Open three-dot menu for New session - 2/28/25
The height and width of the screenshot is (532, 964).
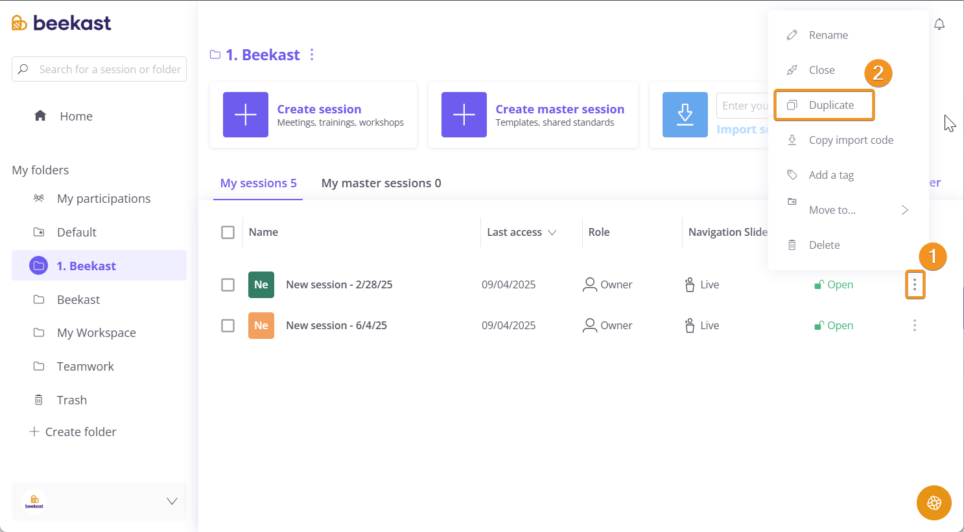[x=915, y=284]
